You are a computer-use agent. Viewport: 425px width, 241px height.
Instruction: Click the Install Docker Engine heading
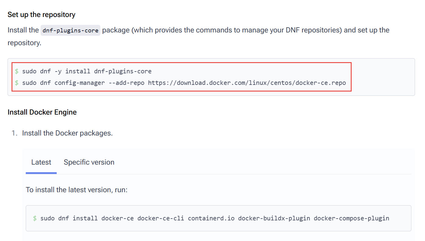coord(42,112)
